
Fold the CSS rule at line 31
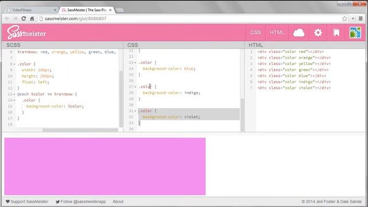[136, 111]
